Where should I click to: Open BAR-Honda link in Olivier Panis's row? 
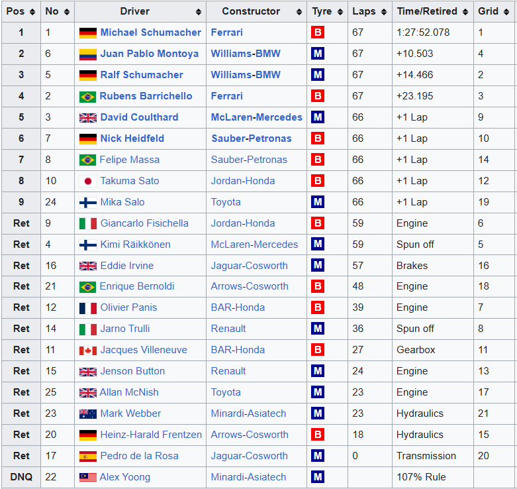click(x=238, y=307)
